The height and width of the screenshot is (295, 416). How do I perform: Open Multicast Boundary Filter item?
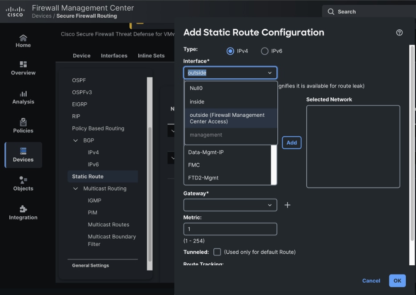pyautogui.click(x=112, y=240)
